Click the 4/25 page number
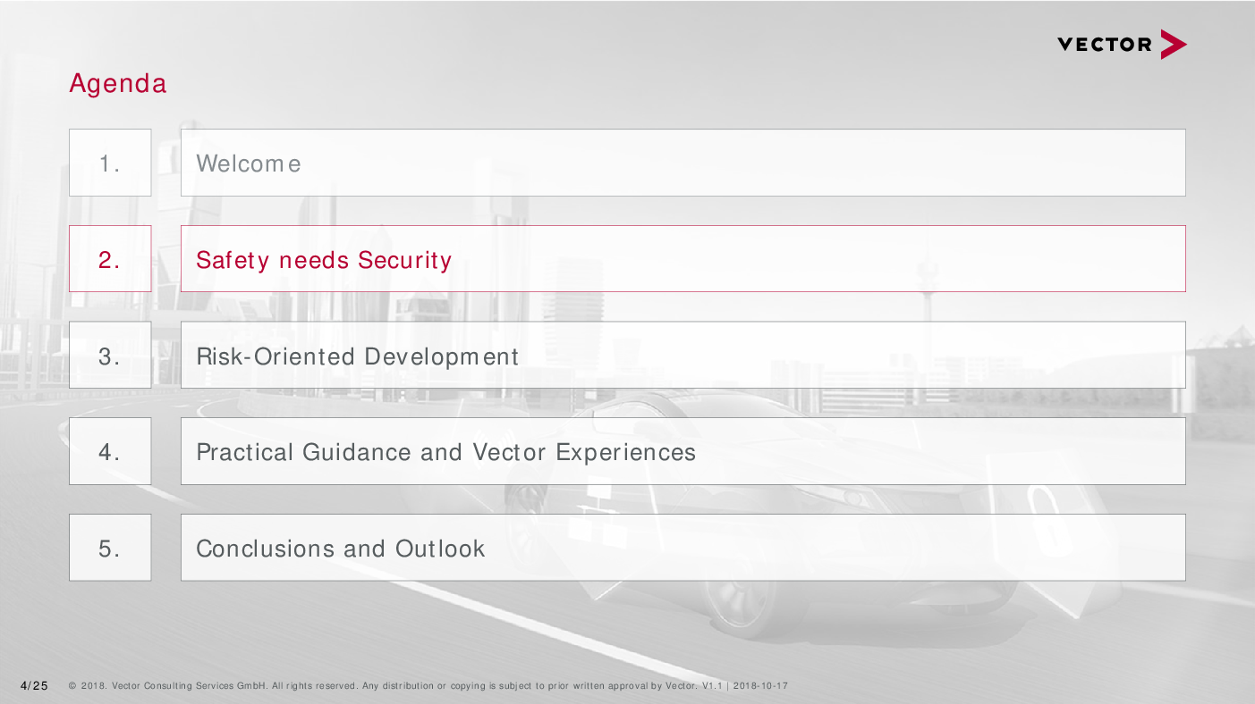The width and height of the screenshot is (1255, 704). point(34,686)
